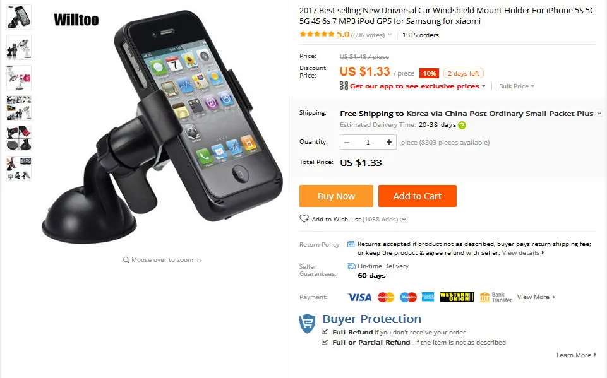Click the QR code app icon
This screenshot has height=378, width=607.
click(344, 85)
